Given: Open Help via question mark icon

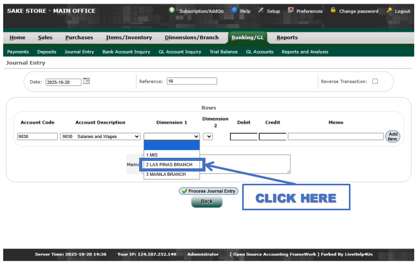Looking at the screenshot, I should (234, 11).
